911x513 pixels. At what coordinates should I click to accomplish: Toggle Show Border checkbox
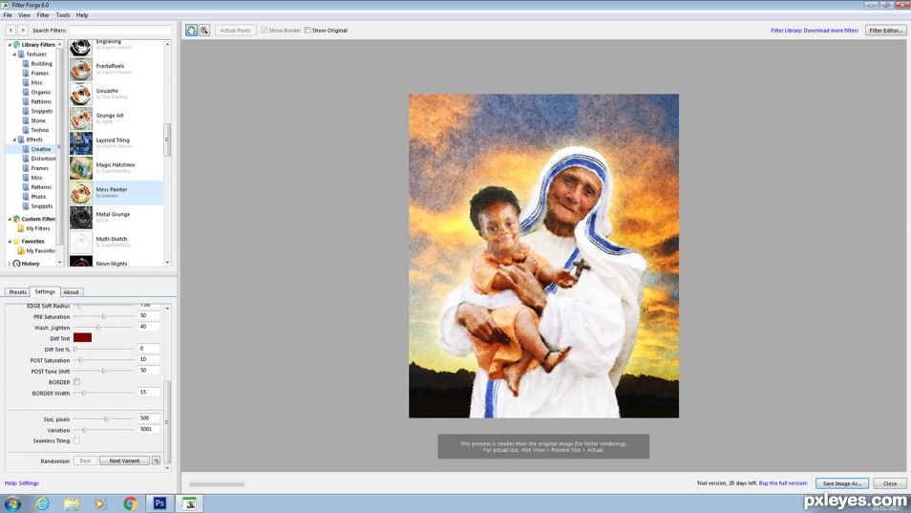tap(265, 31)
